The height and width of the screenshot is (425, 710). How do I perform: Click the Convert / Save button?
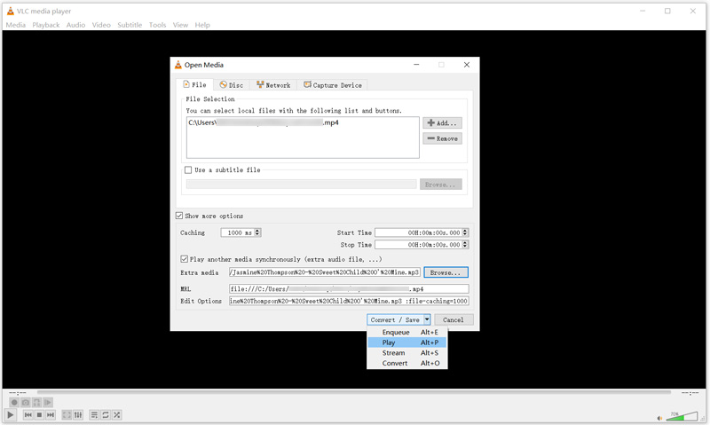tap(395, 319)
